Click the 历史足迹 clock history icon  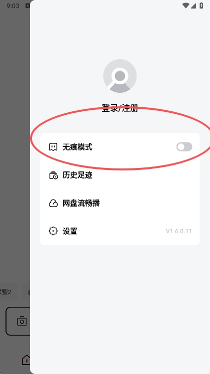coord(53,175)
